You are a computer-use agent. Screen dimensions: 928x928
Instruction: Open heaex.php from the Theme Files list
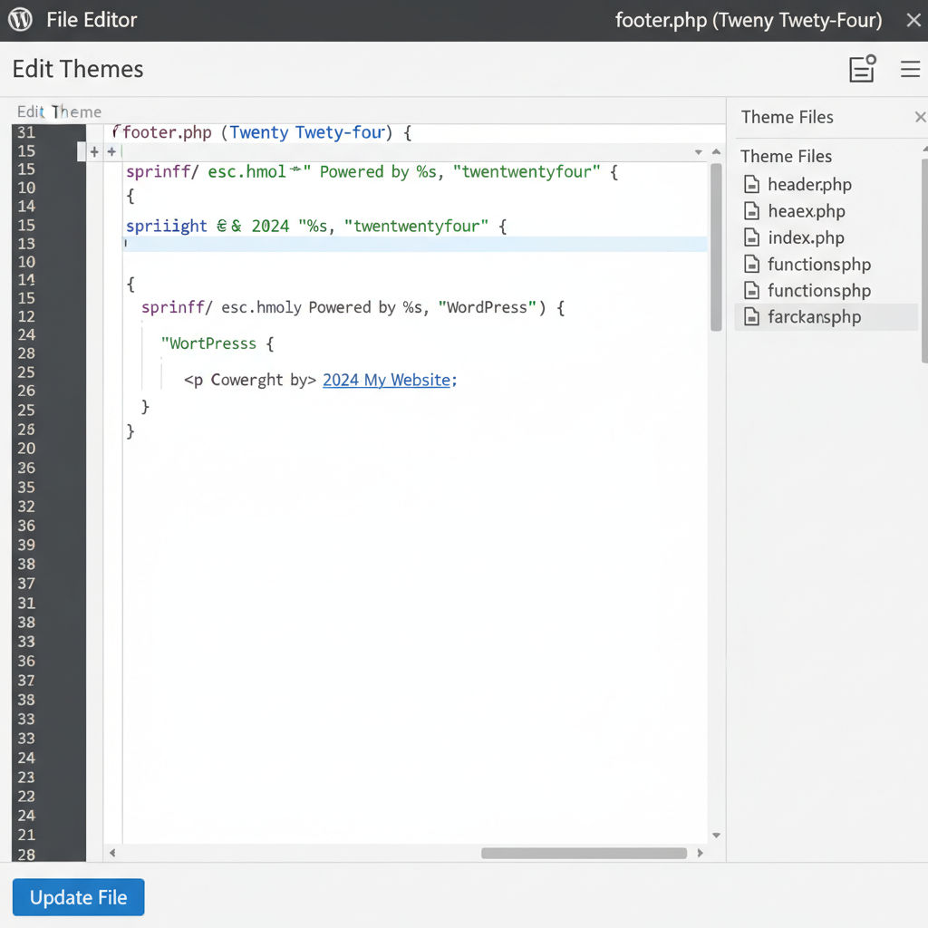tap(806, 211)
